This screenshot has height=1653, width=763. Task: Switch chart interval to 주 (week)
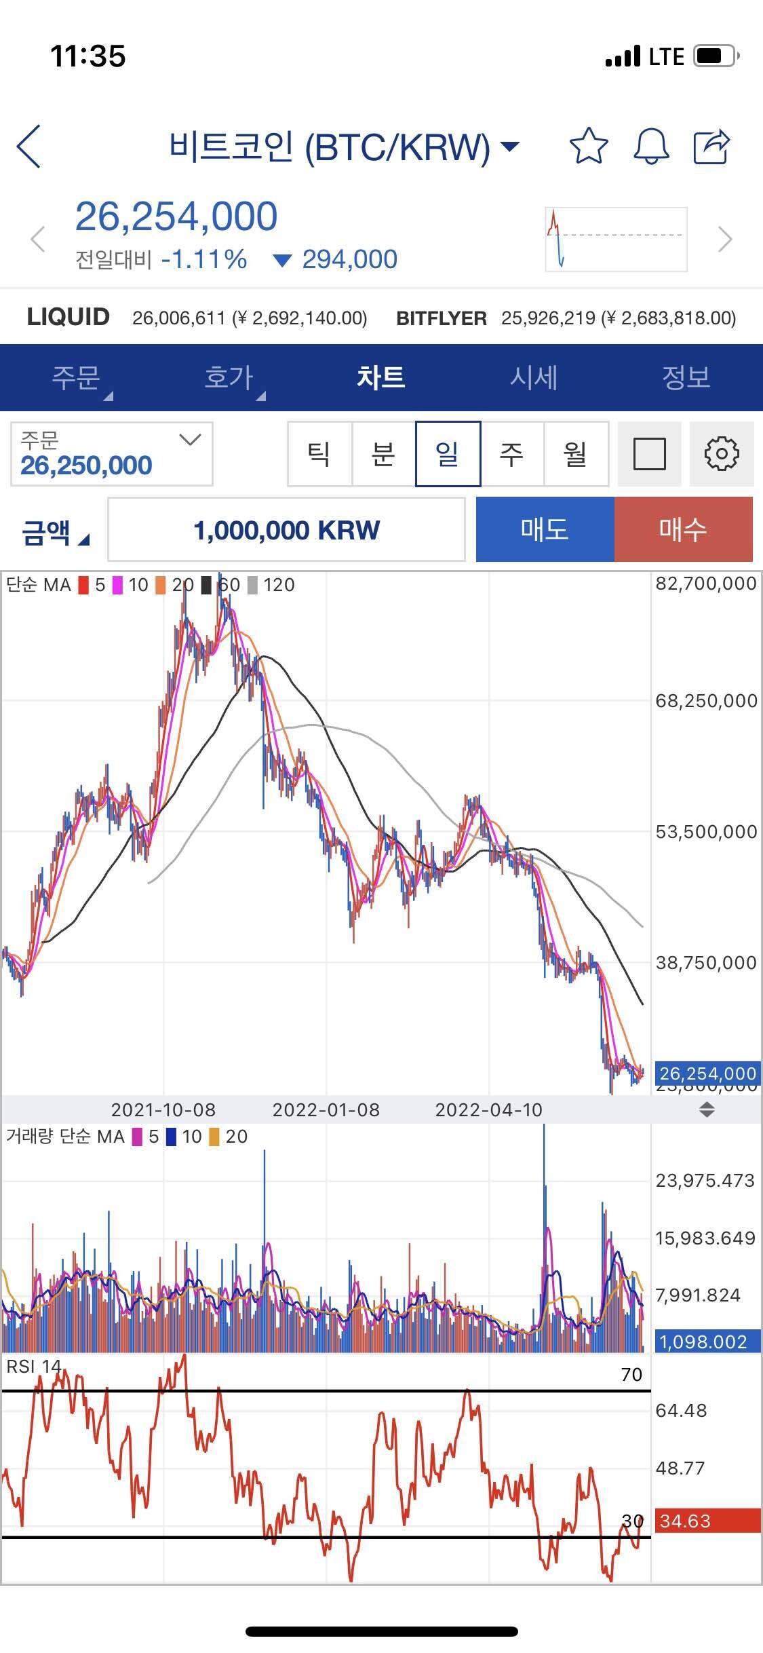(x=512, y=454)
